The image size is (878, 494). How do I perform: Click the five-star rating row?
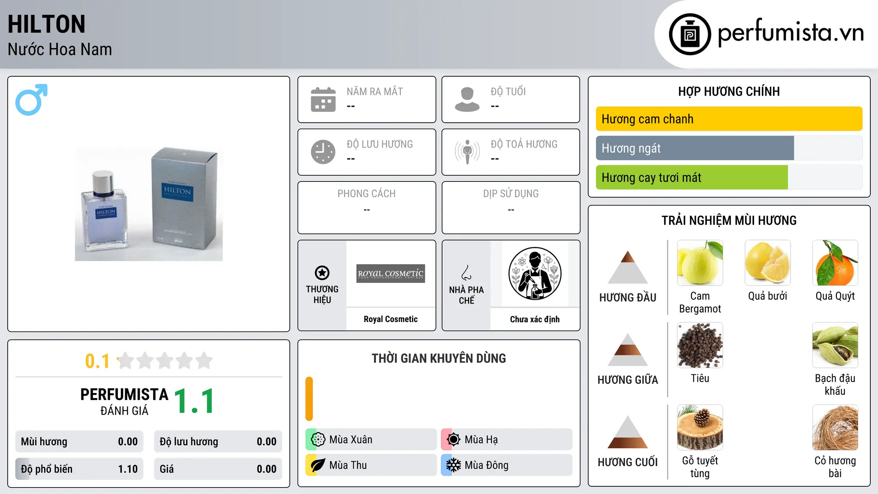[x=165, y=361]
